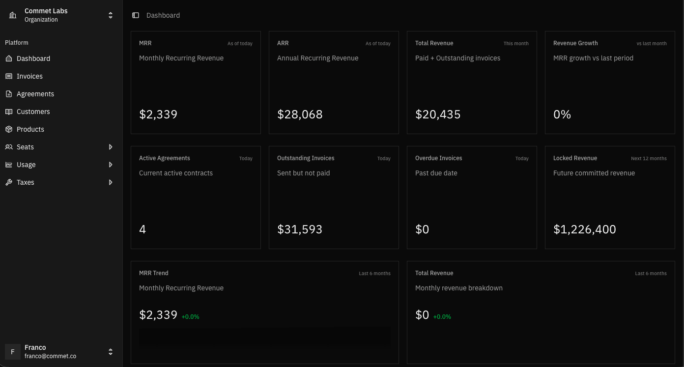Image resolution: width=684 pixels, height=367 pixels.
Task: Select the Invoices icon
Action: tap(9, 76)
